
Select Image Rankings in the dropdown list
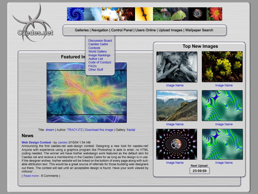99,55
